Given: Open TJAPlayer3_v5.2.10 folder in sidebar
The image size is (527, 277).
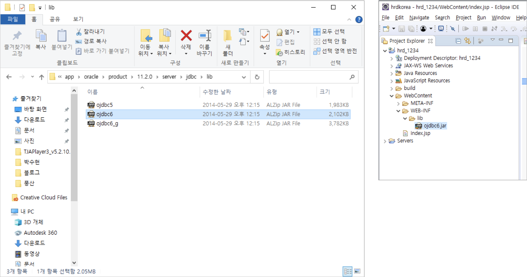Looking at the screenshot, I should tap(43, 151).
